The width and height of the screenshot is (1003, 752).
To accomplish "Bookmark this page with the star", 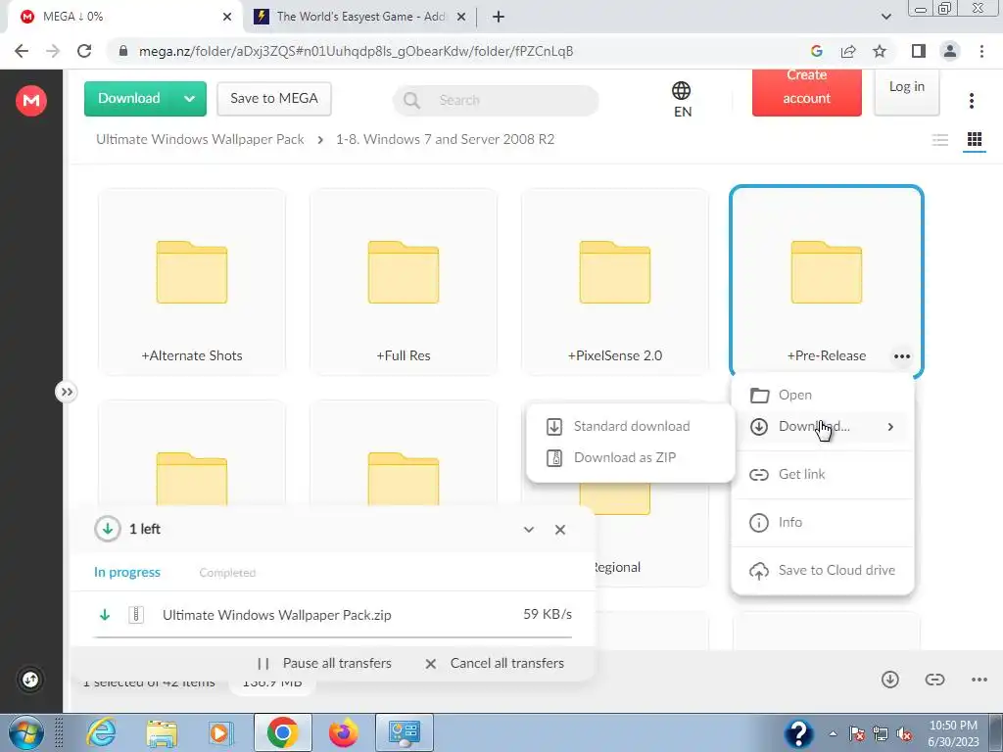I will click(x=880, y=51).
